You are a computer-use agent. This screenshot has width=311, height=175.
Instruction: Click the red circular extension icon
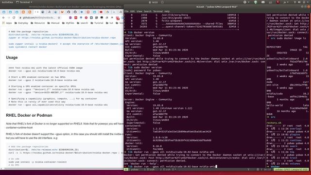click(x=86, y=17)
